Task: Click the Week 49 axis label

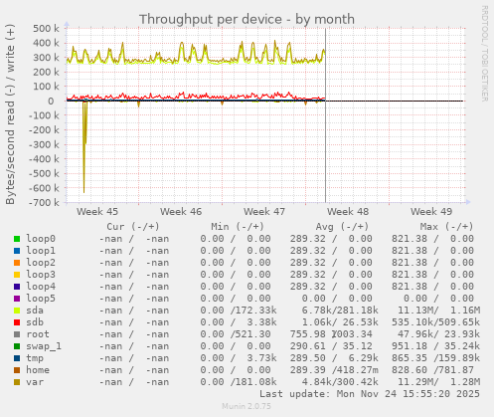Action: 431,212
